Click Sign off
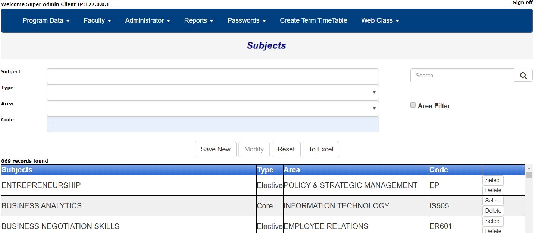535x233 pixels. tap(522, 3)
